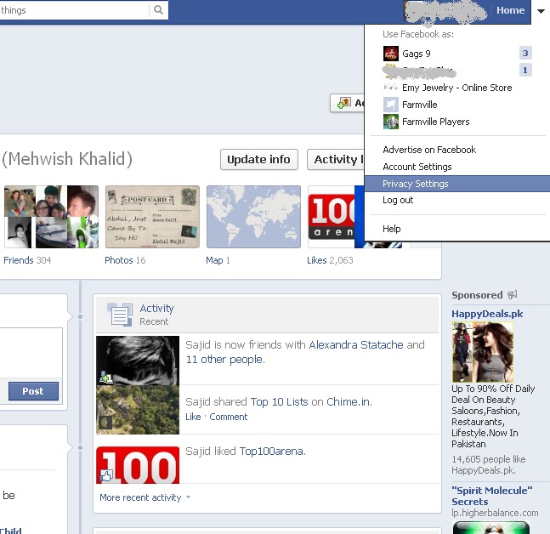Use Facebook as Farmville Players
The height and width of the screenshot is (534, 550).
(x=435, y=122)
